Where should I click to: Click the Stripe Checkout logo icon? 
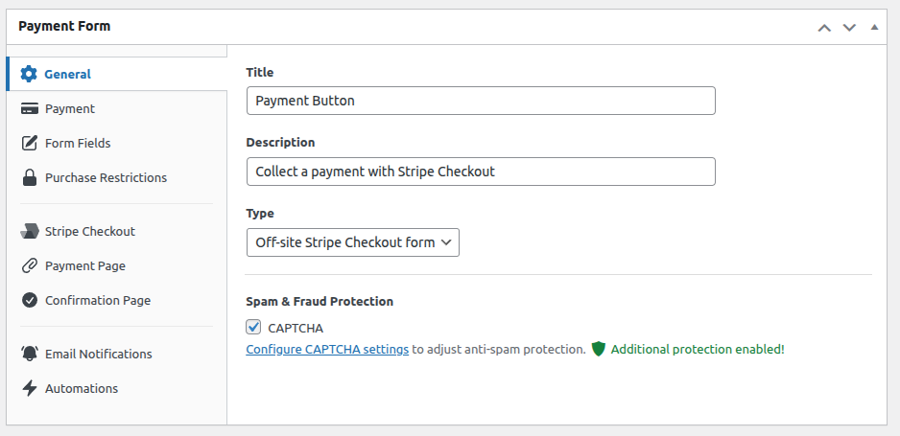(x=30, y=232)
